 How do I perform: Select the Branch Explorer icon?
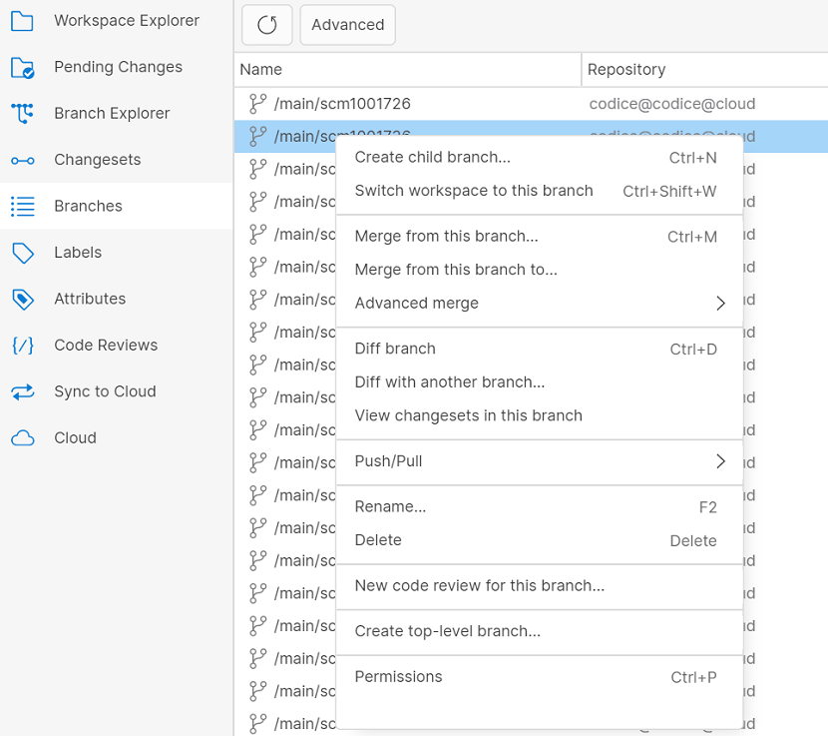pyautogui.click(x=24, y=113)
